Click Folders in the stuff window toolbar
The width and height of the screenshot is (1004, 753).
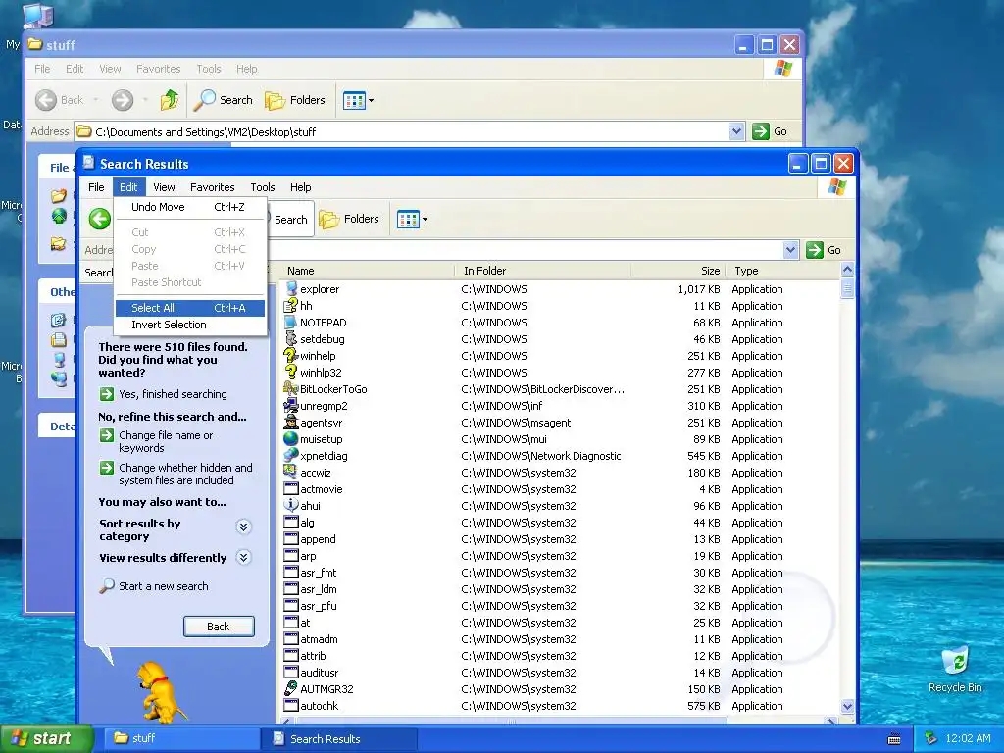coord(295,100)
